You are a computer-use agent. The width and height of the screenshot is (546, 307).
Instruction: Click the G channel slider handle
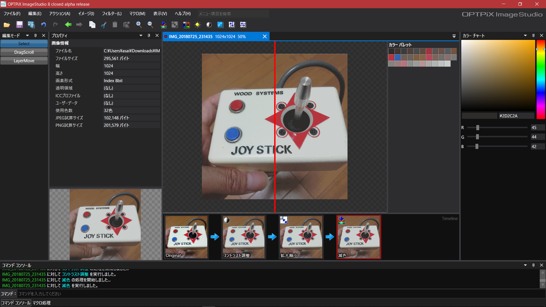[477, 137]
